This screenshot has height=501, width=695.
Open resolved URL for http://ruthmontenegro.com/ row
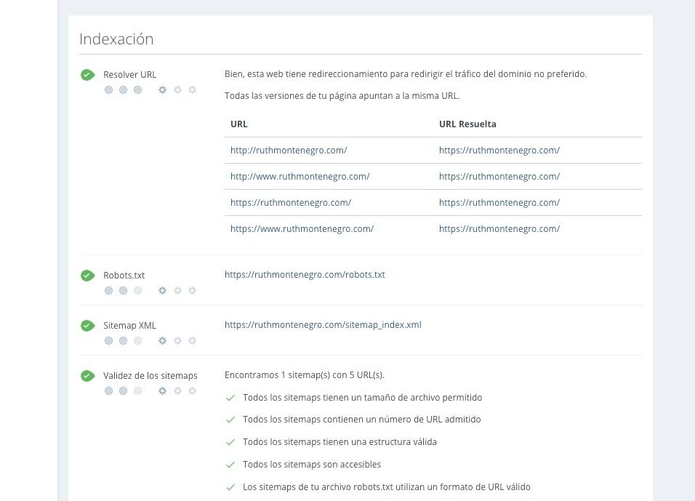click(x=499, y=151)
